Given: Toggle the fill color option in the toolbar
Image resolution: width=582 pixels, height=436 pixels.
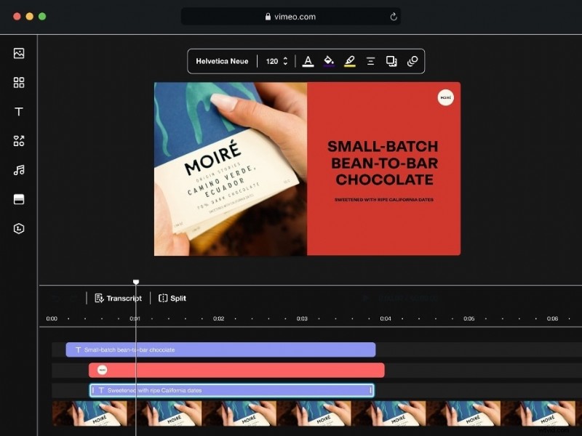Looking at the screenshot, I should point(329,61).
